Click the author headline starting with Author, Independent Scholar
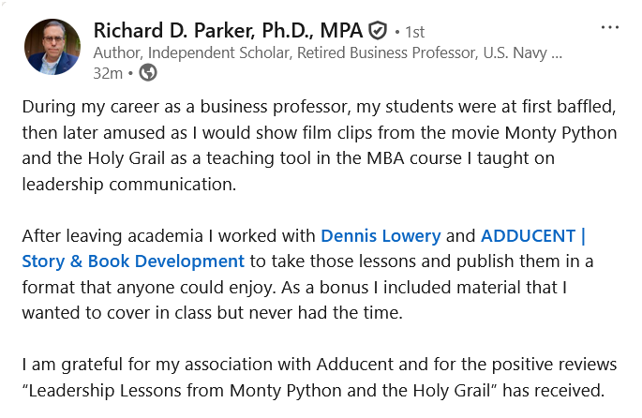This screenshot has height=418, width=642. coord(327,52)
